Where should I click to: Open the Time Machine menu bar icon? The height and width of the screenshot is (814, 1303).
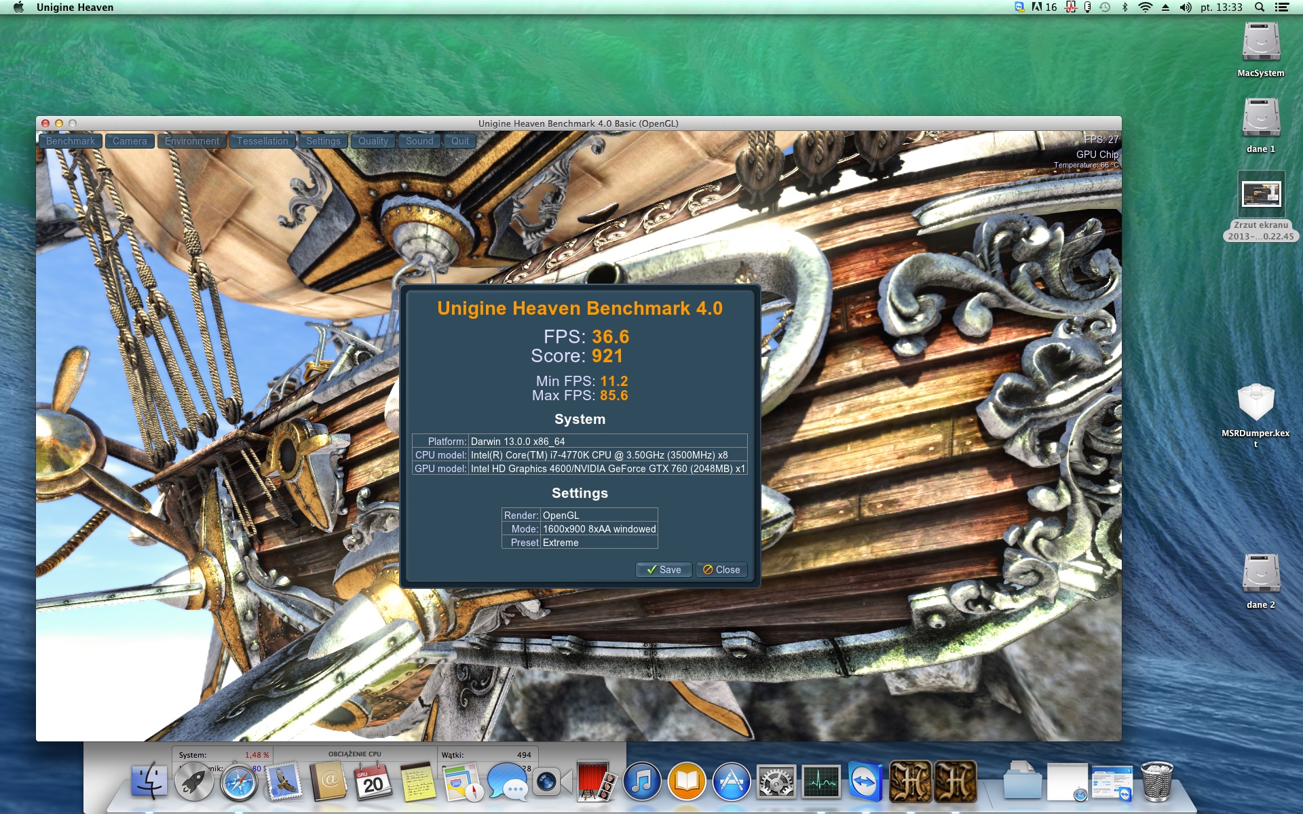(x=1105, y=7)
